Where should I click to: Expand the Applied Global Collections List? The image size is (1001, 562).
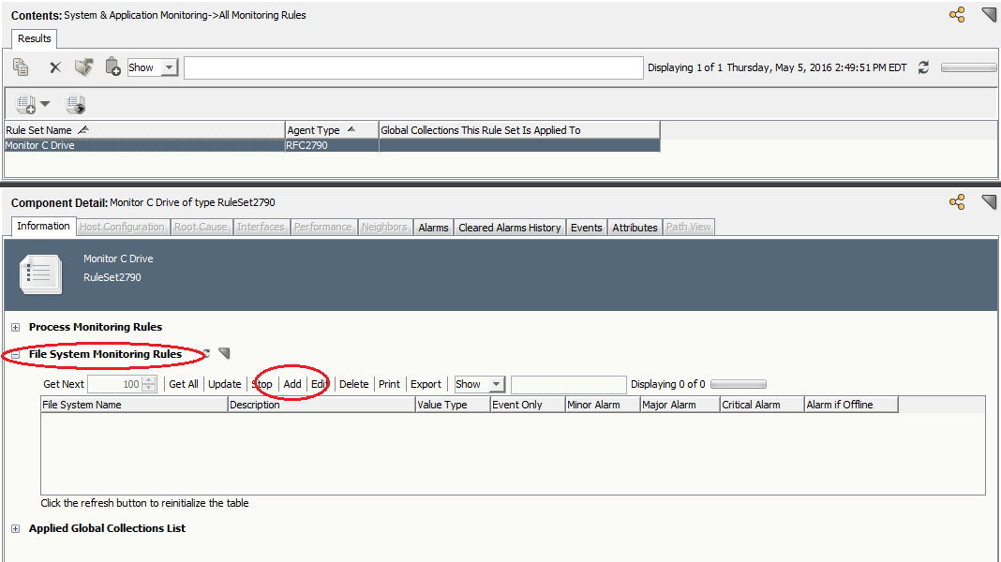[x=16, y=528]
